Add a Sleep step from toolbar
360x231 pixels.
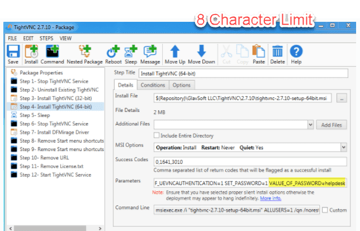click(x=131, y=54)
